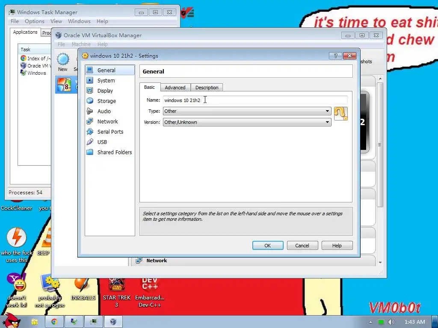This screenshot has width=438, height=328.
Task: Select Task Manager Applications tab
Action: tap(25, 32)
